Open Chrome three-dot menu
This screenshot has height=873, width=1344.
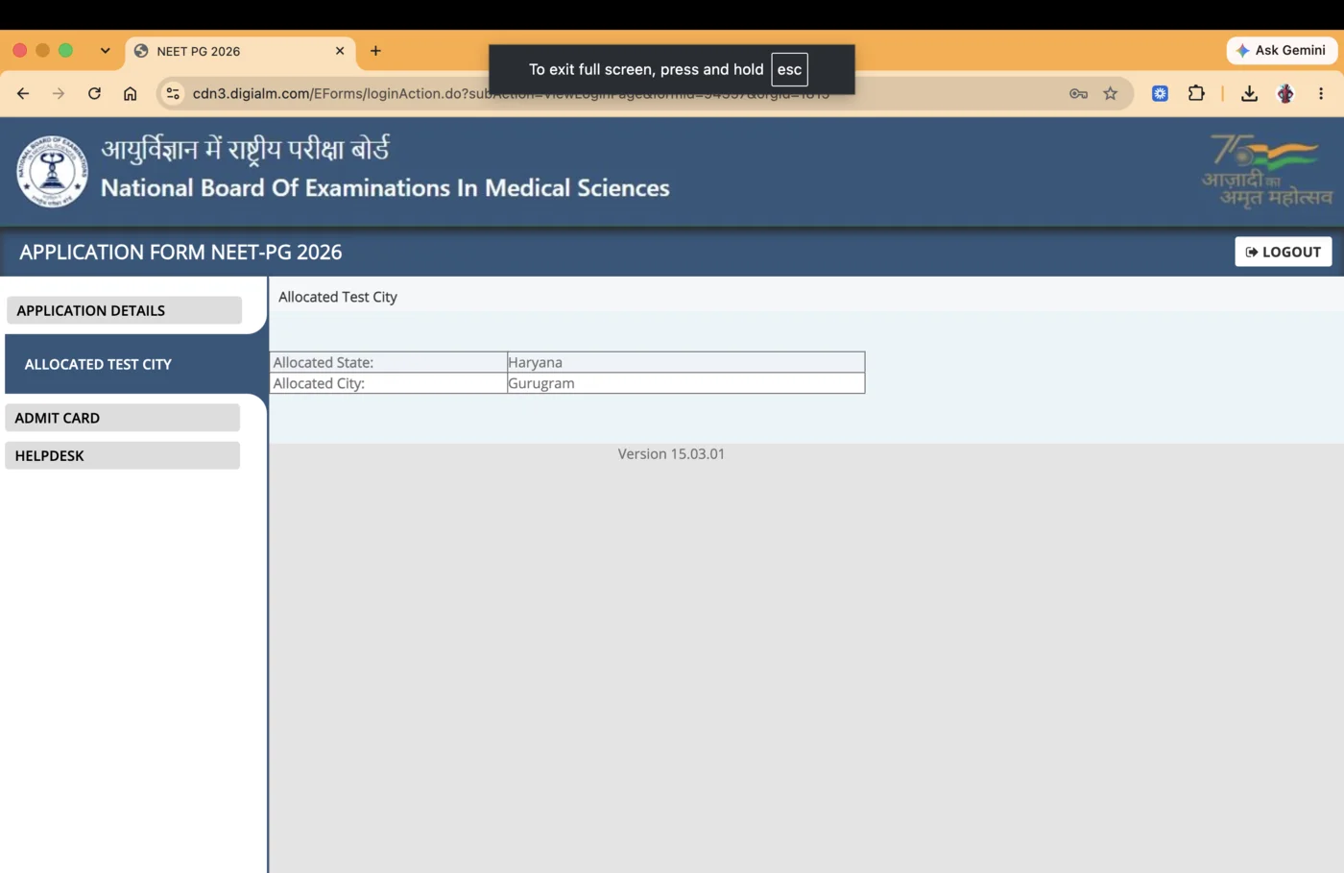(x=1321, y=93)
